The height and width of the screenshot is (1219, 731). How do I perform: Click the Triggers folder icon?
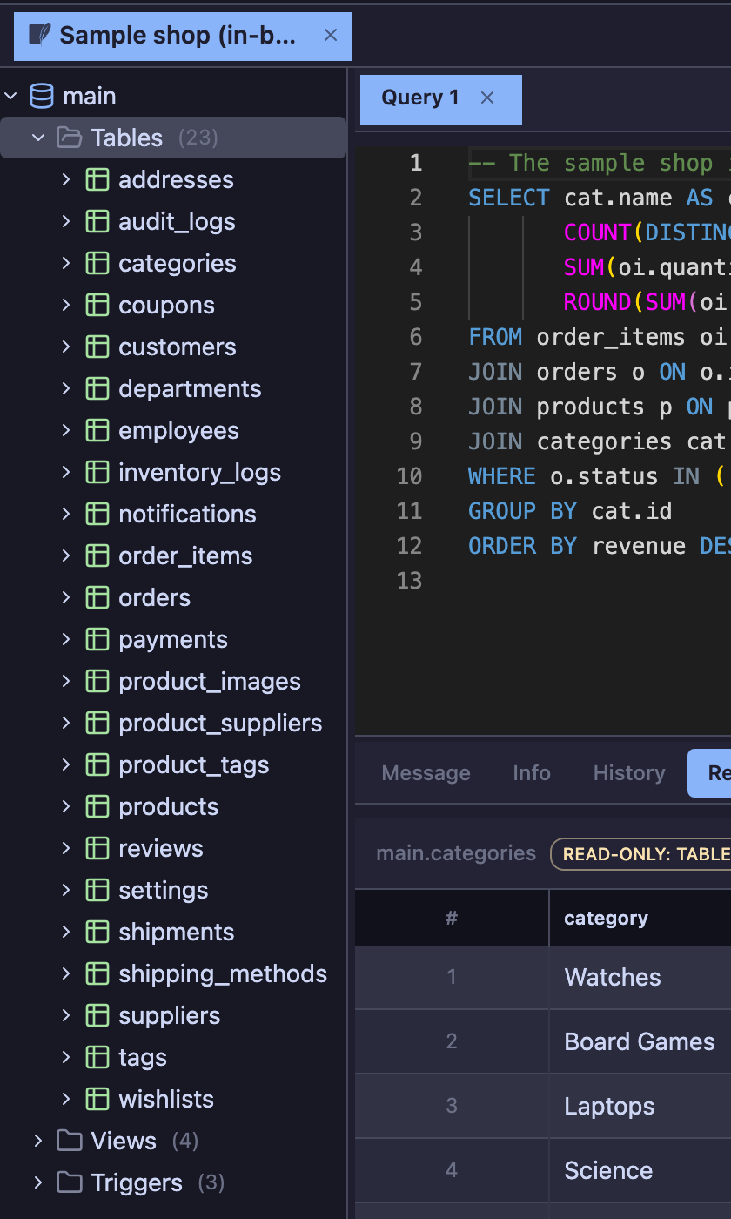[69, 1182]
